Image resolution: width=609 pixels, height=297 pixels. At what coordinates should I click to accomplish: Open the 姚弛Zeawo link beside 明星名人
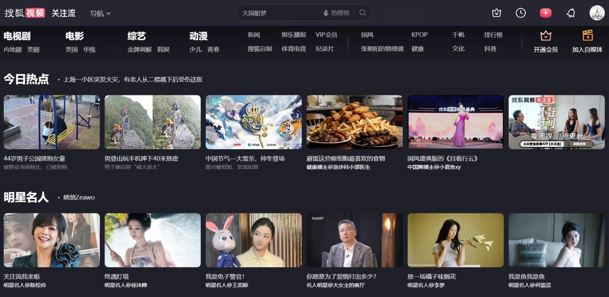(79, 197)
